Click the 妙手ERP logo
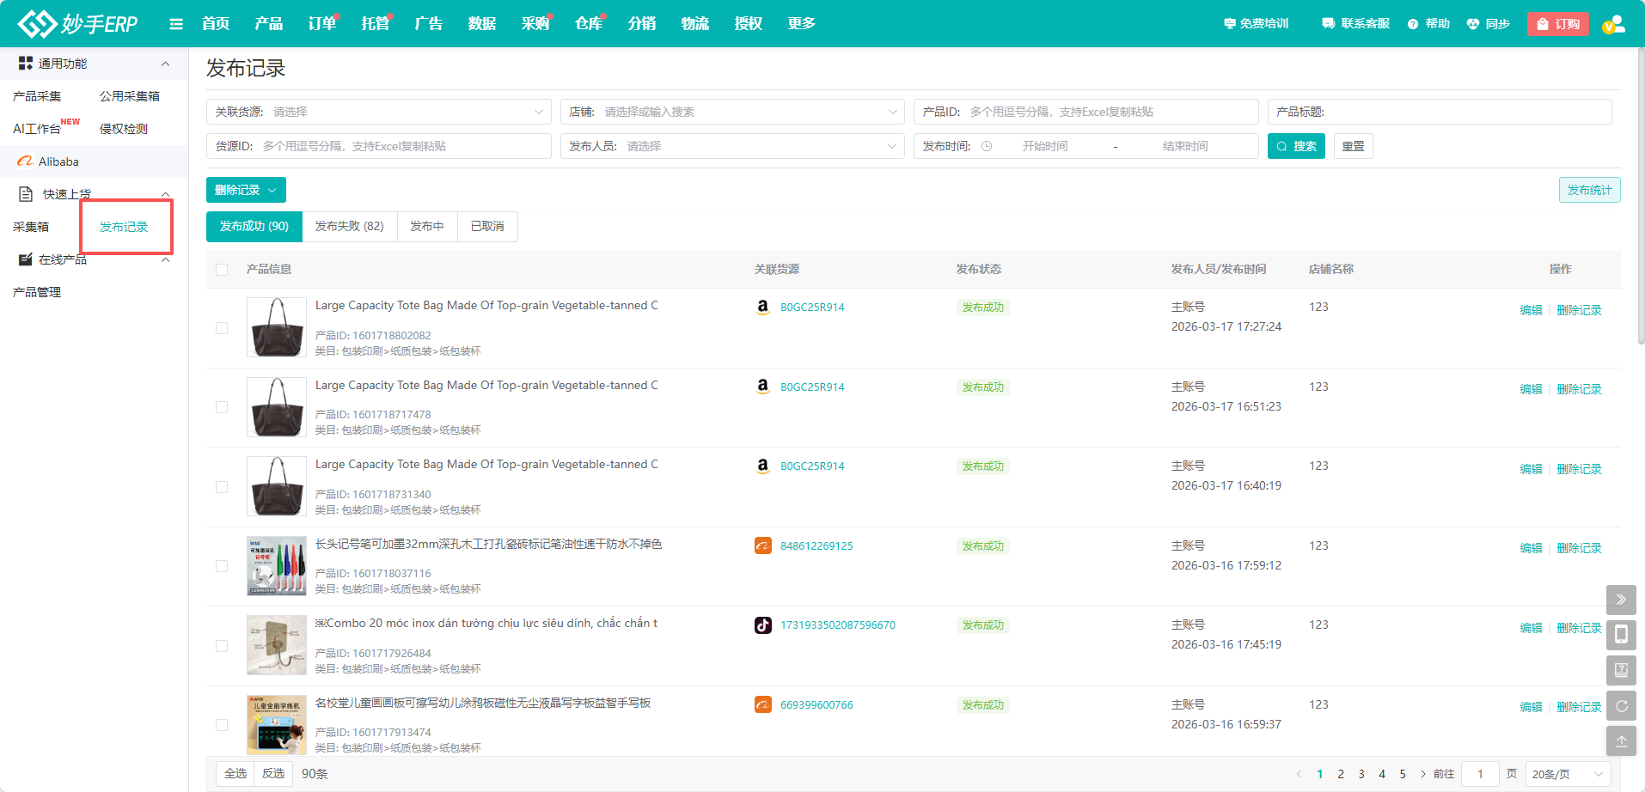The image size is (1645, 792). pyautogui.click(x=78, y=23)
